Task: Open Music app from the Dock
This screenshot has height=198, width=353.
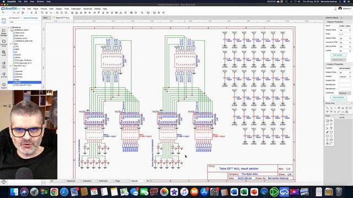Action: click(184, 192)
